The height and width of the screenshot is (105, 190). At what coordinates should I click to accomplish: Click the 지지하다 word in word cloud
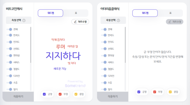63,56
